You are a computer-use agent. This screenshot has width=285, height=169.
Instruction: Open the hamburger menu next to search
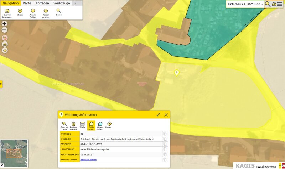(x=279, y=4)
